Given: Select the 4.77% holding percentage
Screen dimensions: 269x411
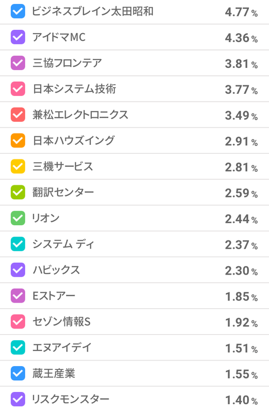Looking at the screenshot, I should (242, 12).
